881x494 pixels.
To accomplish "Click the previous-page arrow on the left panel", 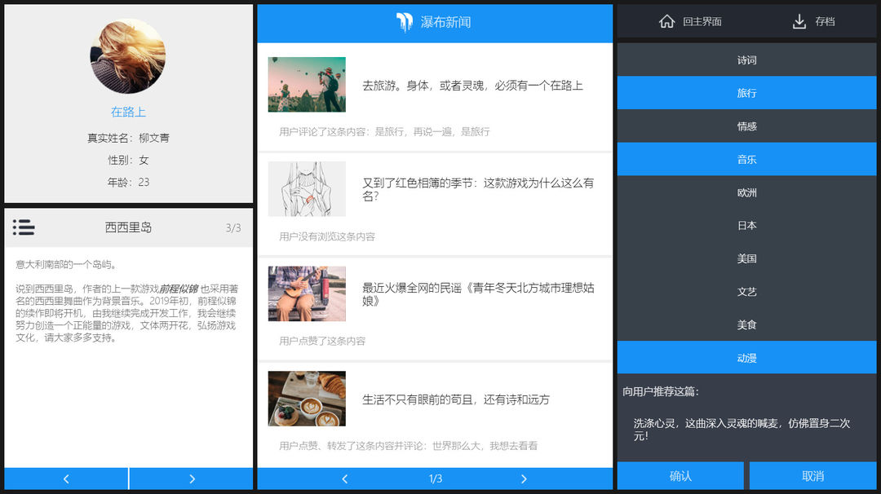I will (x=65, y=479).
